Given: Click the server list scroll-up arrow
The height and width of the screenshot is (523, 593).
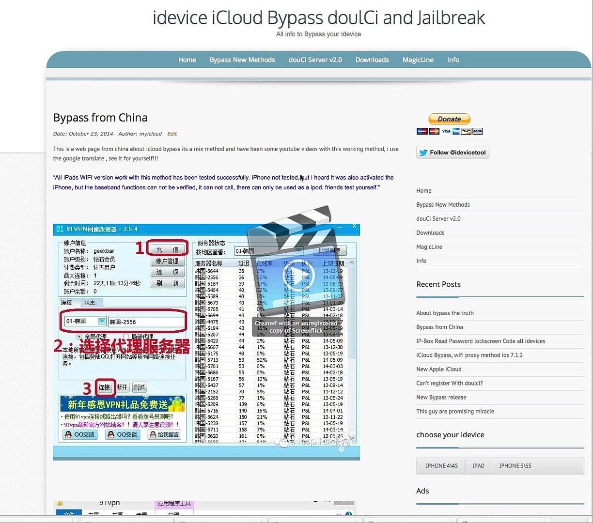Looking at the screenshot, I should (352, 263).
